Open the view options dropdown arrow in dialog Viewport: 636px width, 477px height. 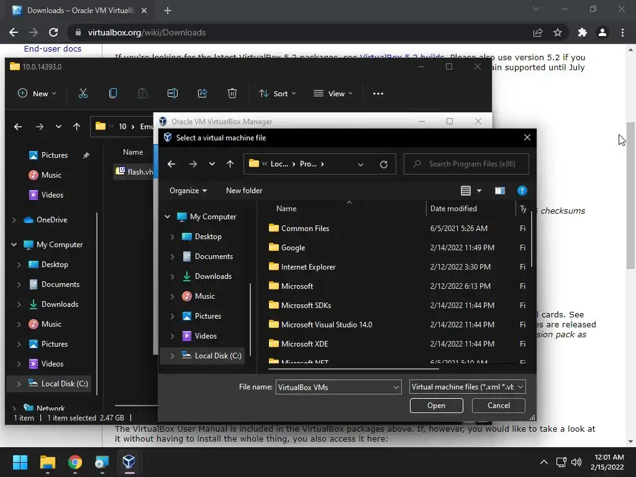[479, 191]
